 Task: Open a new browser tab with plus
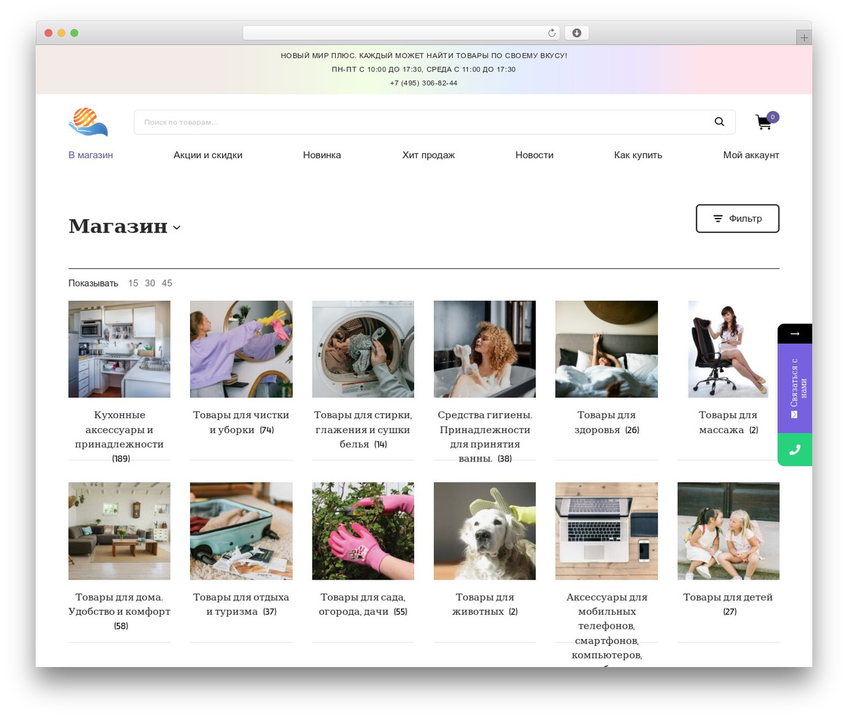804,38
